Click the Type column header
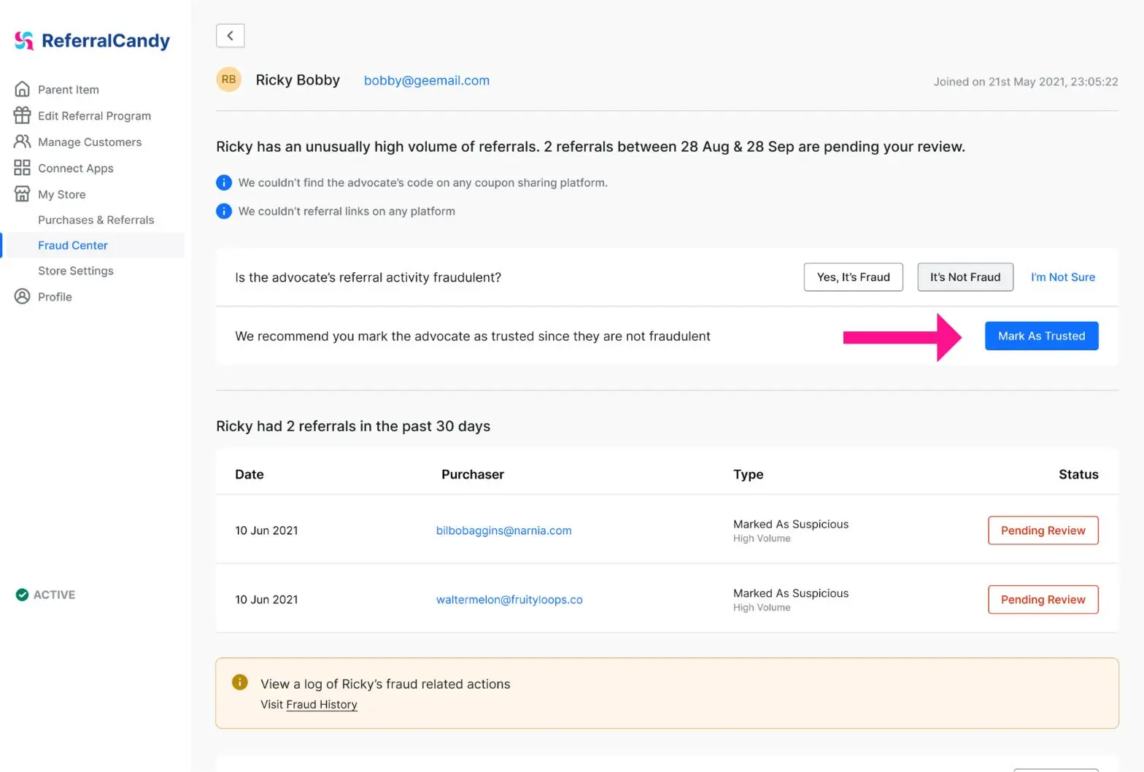Image resolution: width=1144 pixels, height=772 pixels. pyautogui.click(x=749, y=474)
